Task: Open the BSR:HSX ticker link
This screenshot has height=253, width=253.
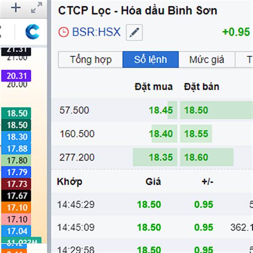Action: click(96, 32)
